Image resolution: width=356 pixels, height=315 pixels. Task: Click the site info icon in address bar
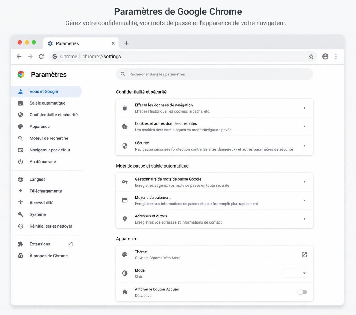point(55,57)
